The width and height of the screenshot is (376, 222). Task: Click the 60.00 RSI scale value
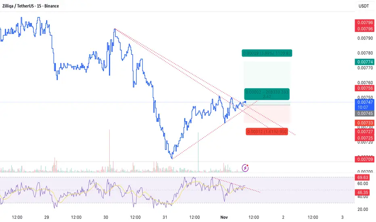pos(363,184)
